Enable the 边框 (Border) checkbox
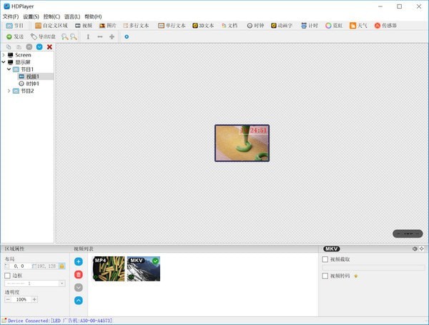Image resolution: width=429 pixels, height=325 pixels. pyautogui.click(x=8, y=275)
